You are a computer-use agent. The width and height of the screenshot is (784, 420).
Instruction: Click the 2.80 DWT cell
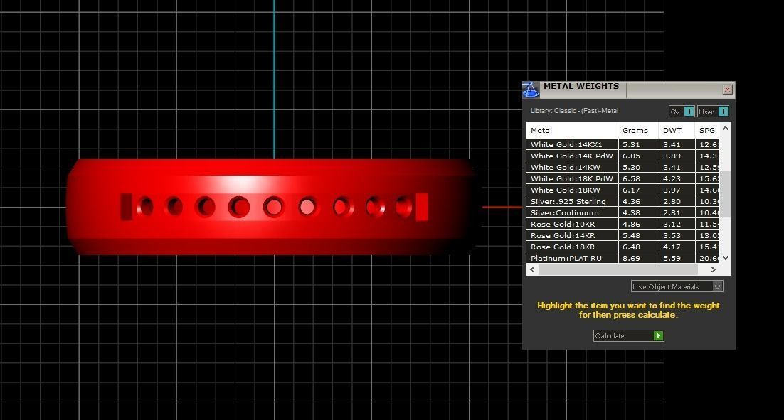pyautogui.click(x=677, y=201)
